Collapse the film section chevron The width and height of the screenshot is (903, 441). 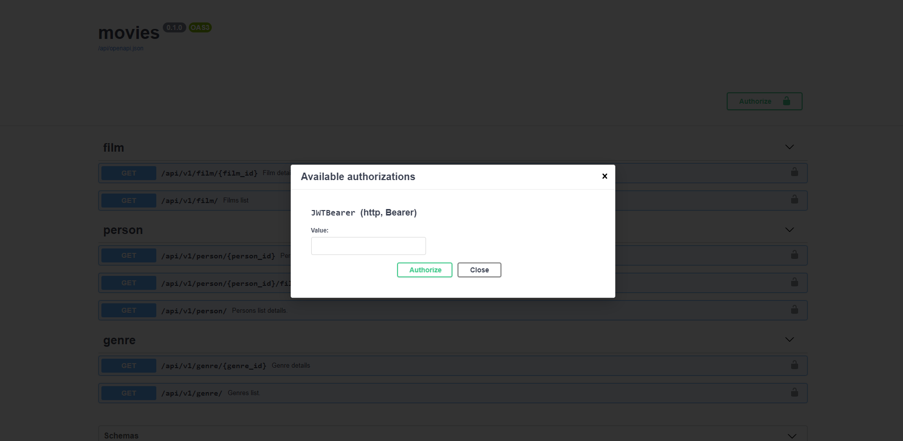coord(789,147)
